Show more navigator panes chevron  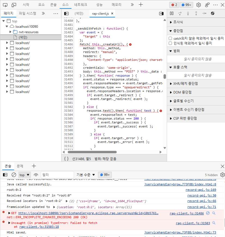(43, 13)
